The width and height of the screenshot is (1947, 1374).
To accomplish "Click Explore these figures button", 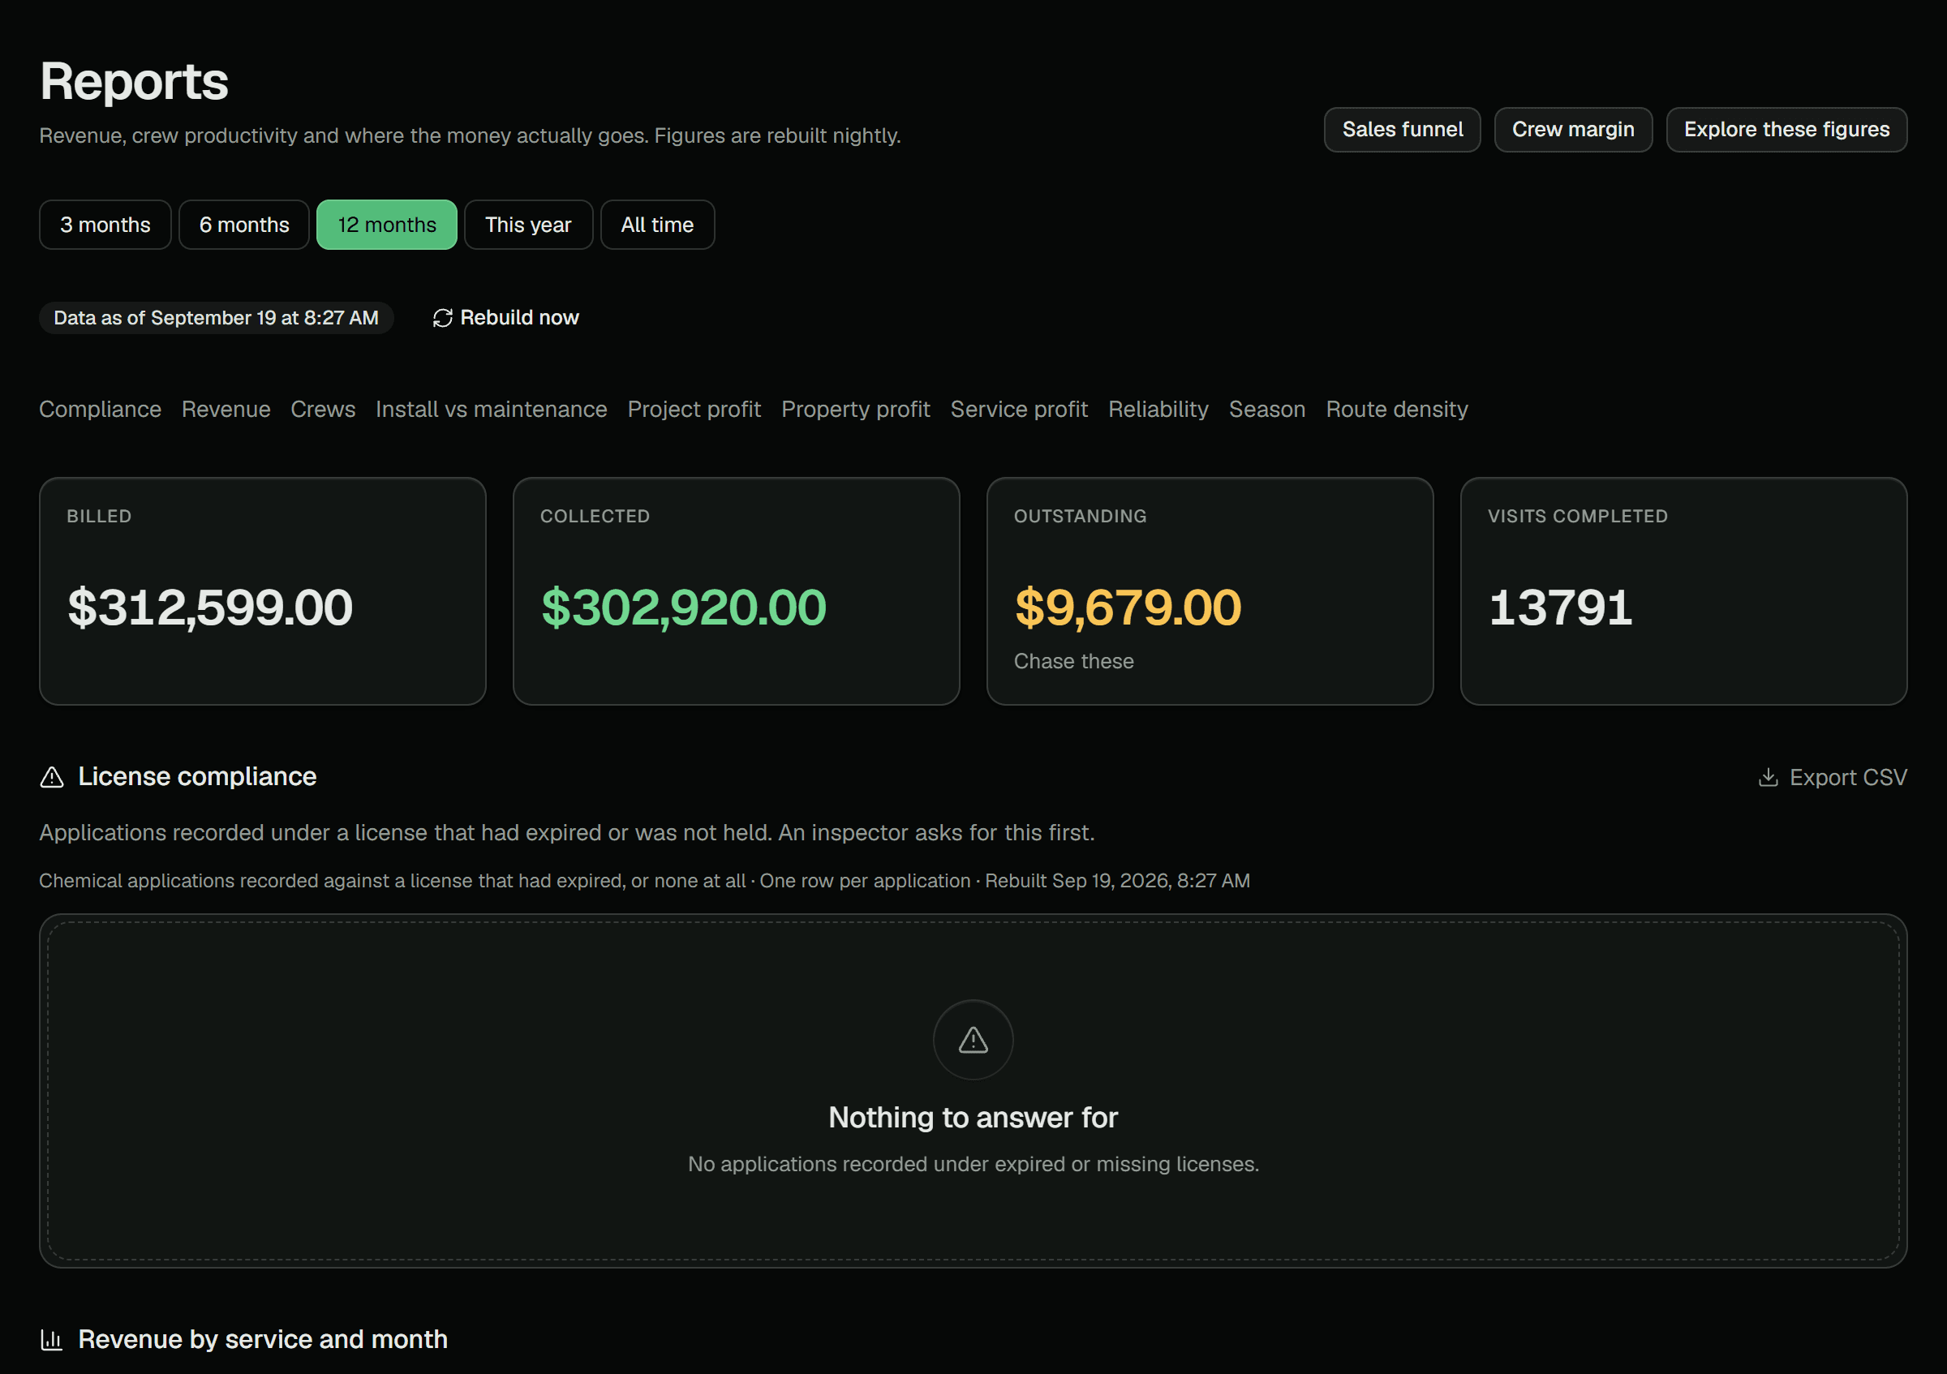I will point(1786,130).
